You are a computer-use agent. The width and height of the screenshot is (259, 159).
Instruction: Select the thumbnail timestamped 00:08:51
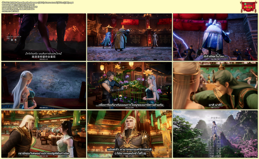pos(44,86)
